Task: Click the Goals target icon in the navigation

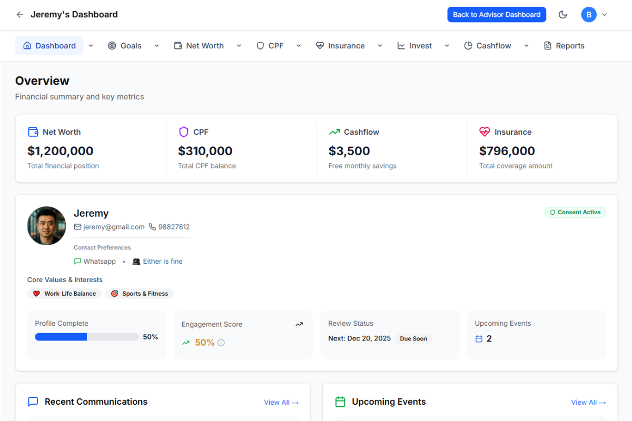Action: (111, 46)
